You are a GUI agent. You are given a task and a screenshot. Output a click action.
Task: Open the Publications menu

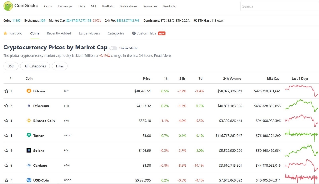coord(129,6)
